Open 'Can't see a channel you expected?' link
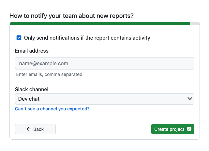The image size is (209, 151). point(52,109)
